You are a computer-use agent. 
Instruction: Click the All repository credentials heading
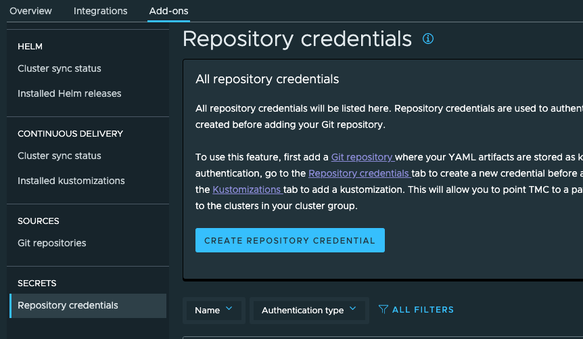[x=267, y=79]
